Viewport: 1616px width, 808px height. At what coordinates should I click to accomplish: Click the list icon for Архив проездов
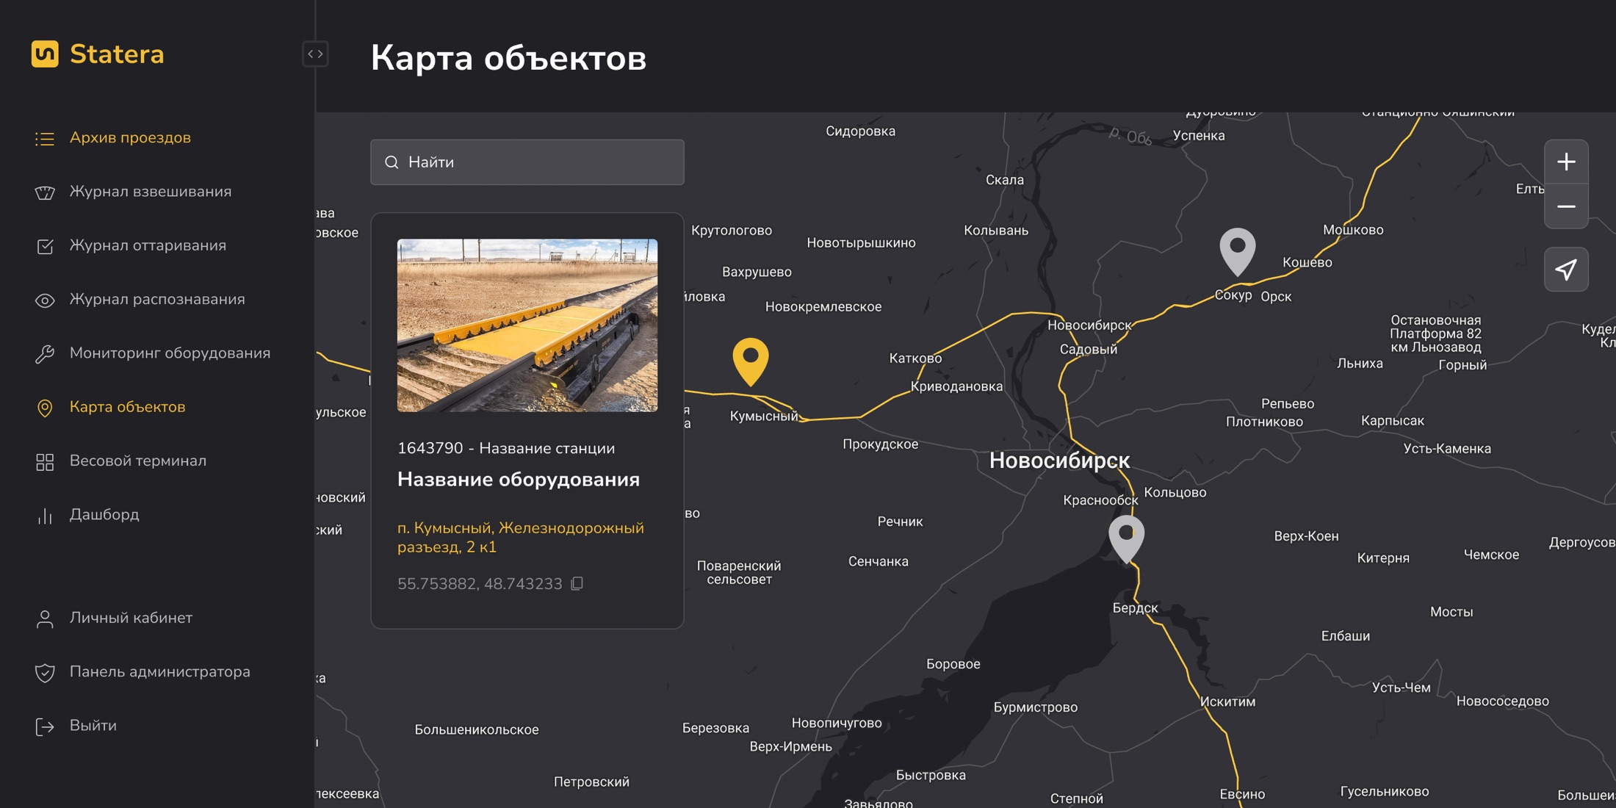45,139
